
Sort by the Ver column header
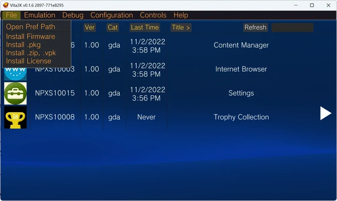[90, 27]
